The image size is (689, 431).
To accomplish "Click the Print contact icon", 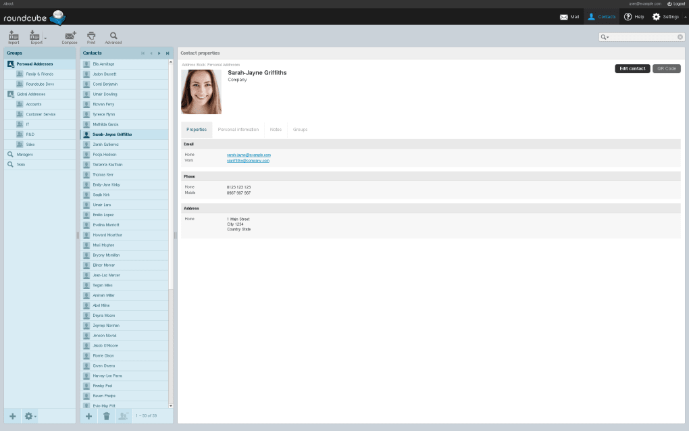I will click(91, 36).
